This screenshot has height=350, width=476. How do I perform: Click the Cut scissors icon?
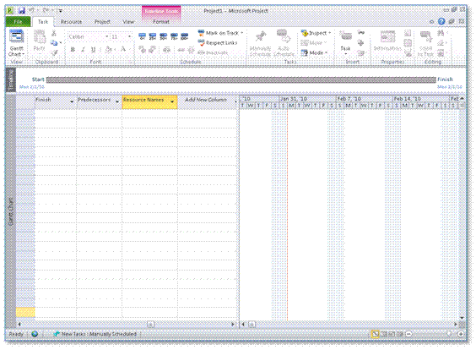[54, 33]
